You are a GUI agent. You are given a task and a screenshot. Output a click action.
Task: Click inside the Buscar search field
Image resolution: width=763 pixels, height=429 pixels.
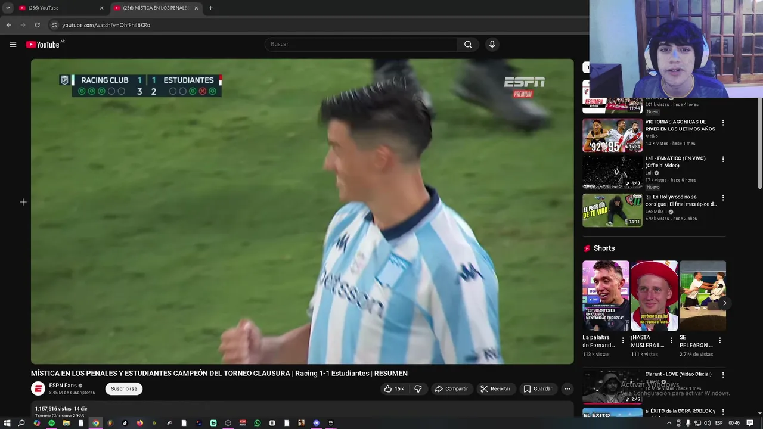pyautogui.click(x=361, y=44)
